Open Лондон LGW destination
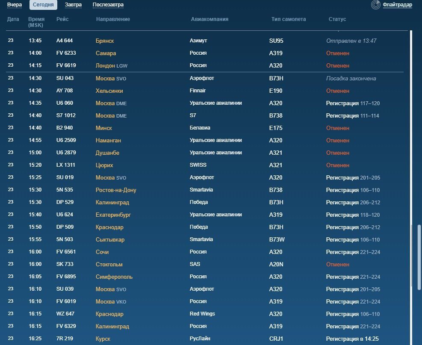 pos(112,65)
